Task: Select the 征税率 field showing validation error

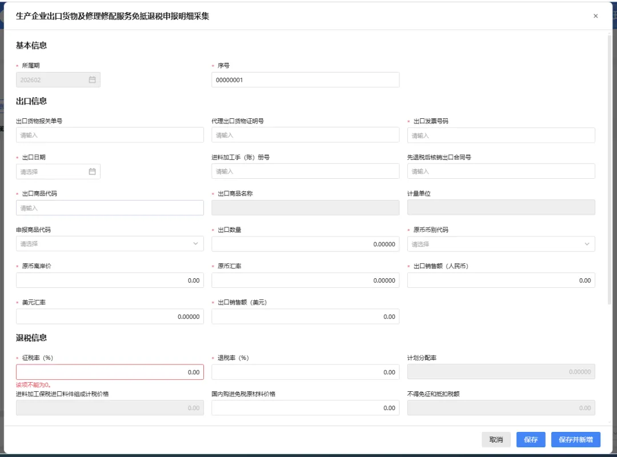Action: (110, 372)
